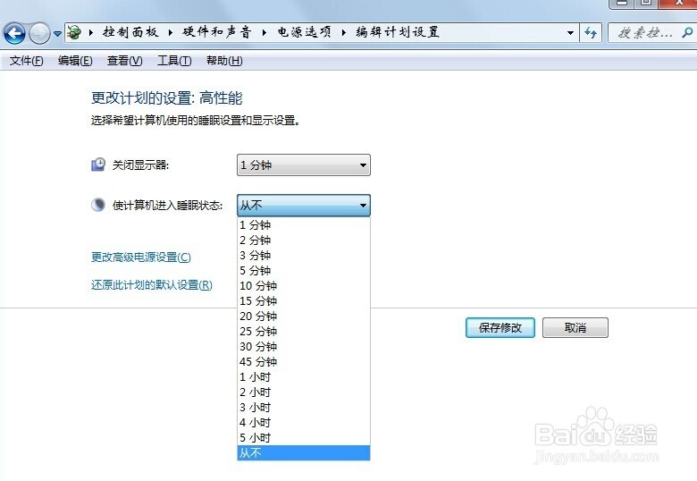This screenshot has height=481, width=697.
Task: Expand the arrow after 控制面板 breadcrumb
Action: [x=171, y=32]
